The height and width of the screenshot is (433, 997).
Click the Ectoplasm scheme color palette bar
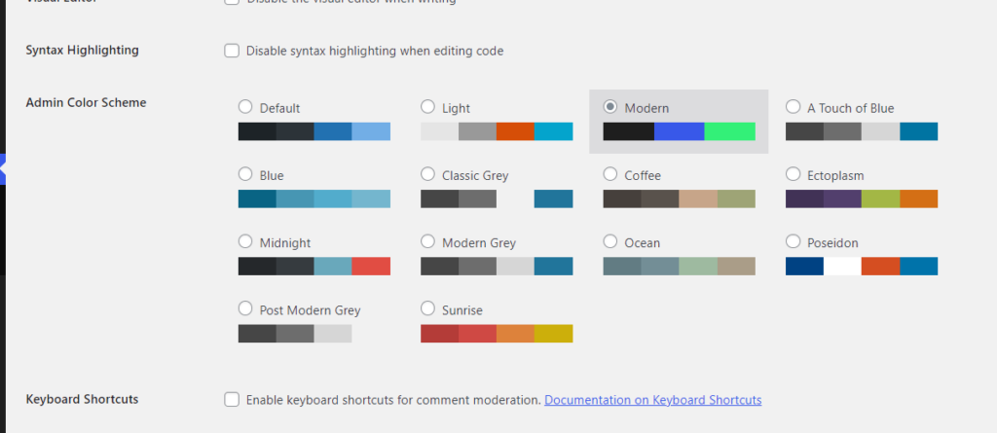(x=862, y=199)
